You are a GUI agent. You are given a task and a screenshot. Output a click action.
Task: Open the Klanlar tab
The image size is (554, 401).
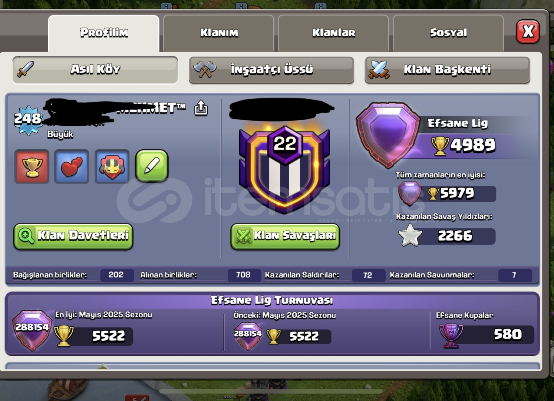point(333,33)
